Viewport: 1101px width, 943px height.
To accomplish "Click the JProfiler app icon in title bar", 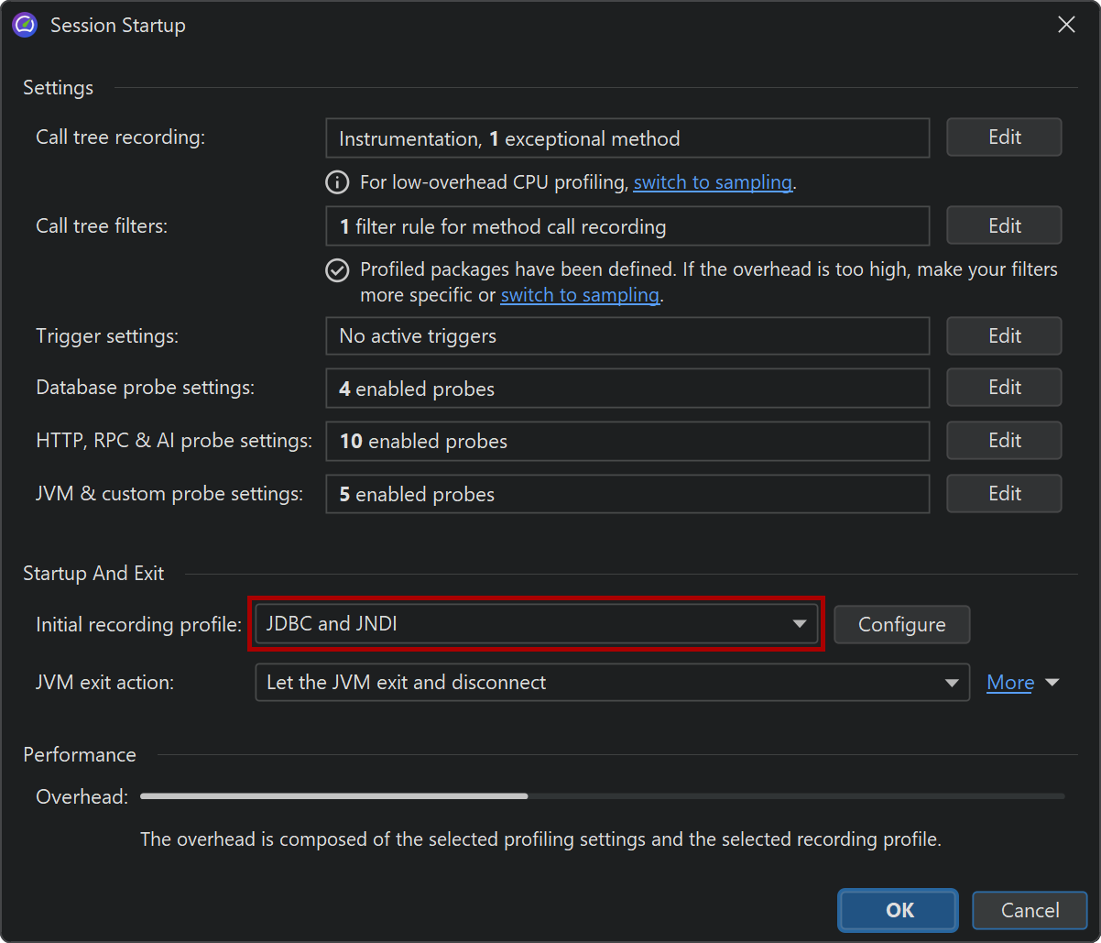I will tap(25, 26).
